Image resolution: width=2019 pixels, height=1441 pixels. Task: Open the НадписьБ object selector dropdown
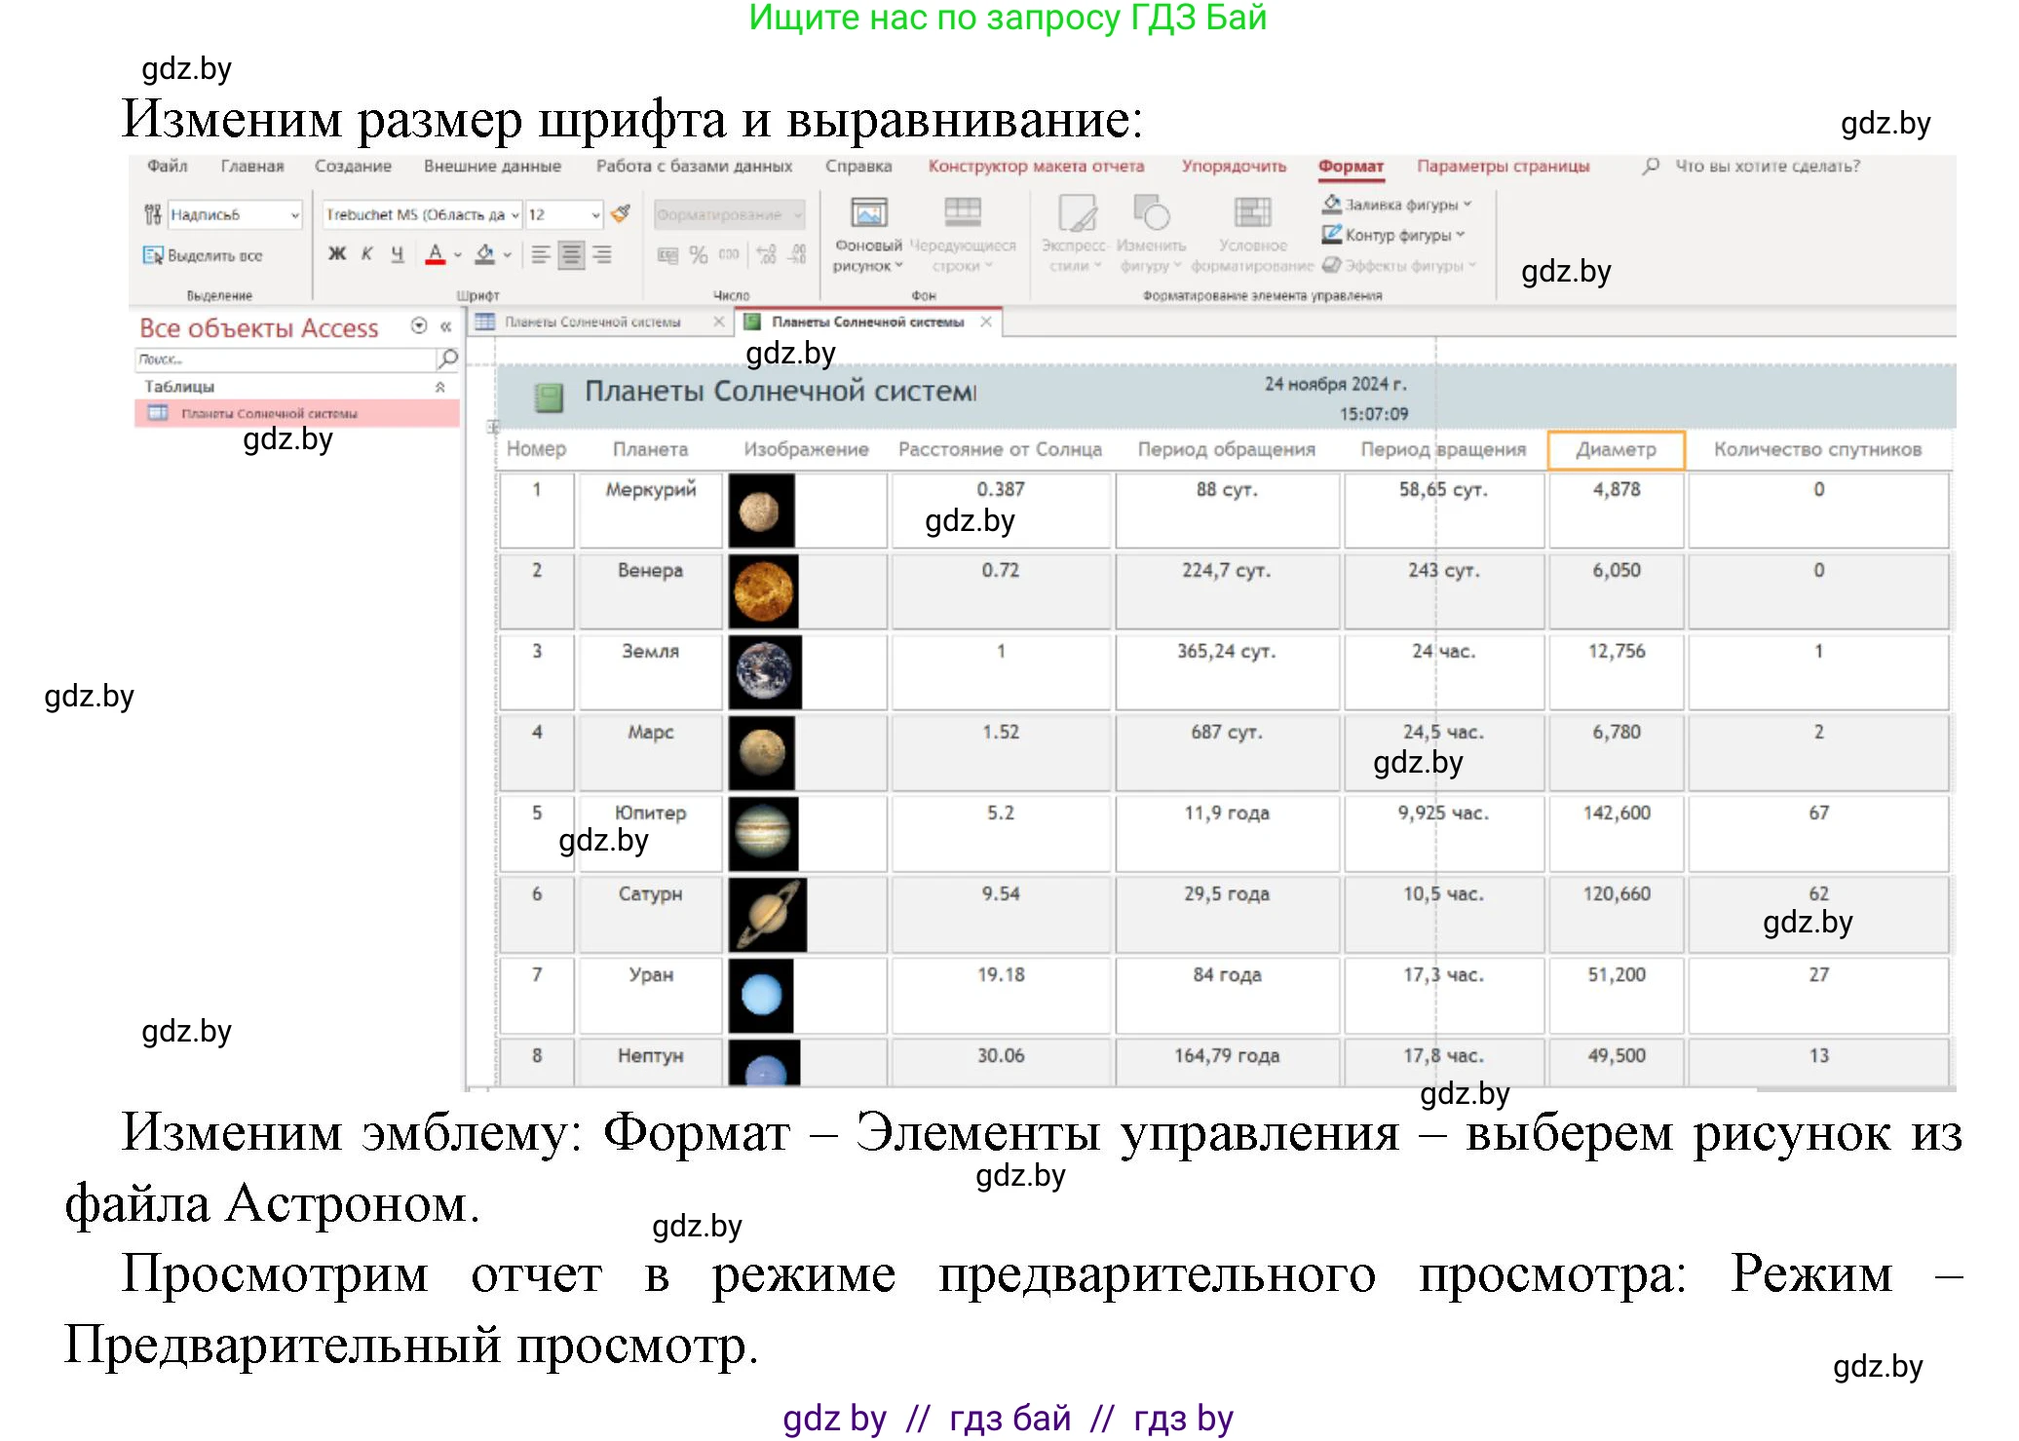(x=295, y=214)
